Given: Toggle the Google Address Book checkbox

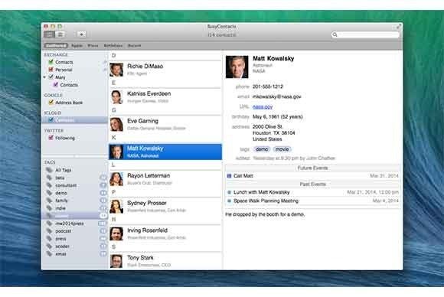Looking at the screenshot, I should (51, 103).
